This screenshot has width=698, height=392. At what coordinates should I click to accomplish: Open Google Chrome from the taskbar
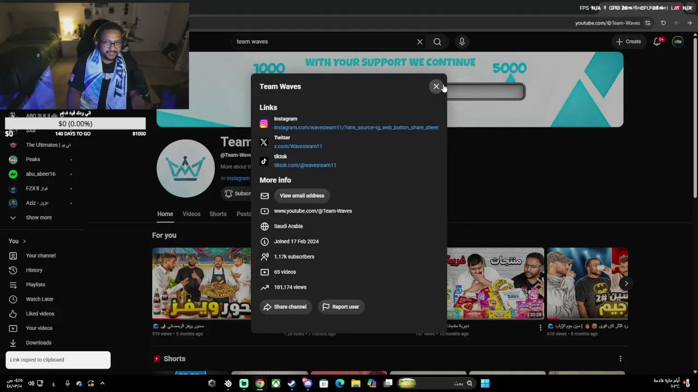[260, 383]
